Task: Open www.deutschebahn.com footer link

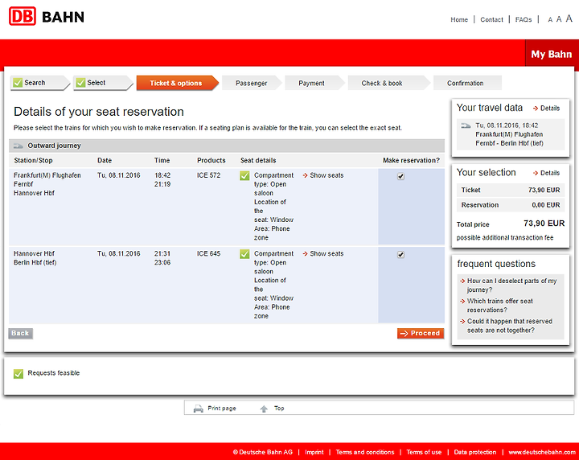Action: tap(542, 452)
